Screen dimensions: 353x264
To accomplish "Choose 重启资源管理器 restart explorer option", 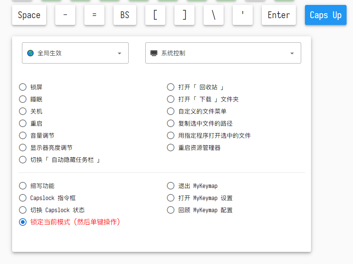I will [x=171, y=148].
